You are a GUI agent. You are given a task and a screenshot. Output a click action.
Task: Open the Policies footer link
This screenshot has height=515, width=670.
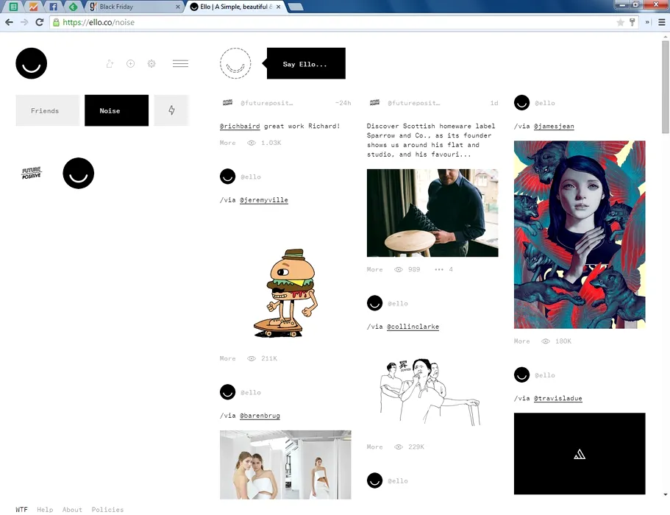tap(107, 509)
